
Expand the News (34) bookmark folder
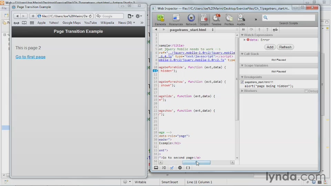127,23
